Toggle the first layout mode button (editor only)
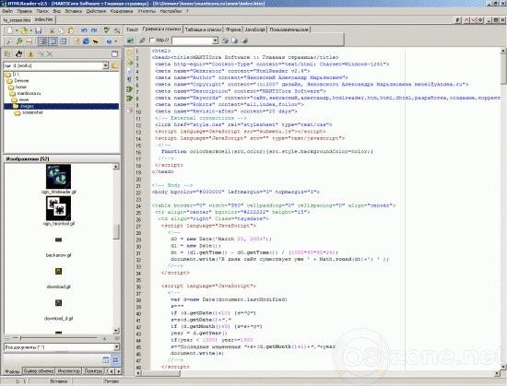The width and height of the screenshot is (507, 386). click(x=42, y=41)
